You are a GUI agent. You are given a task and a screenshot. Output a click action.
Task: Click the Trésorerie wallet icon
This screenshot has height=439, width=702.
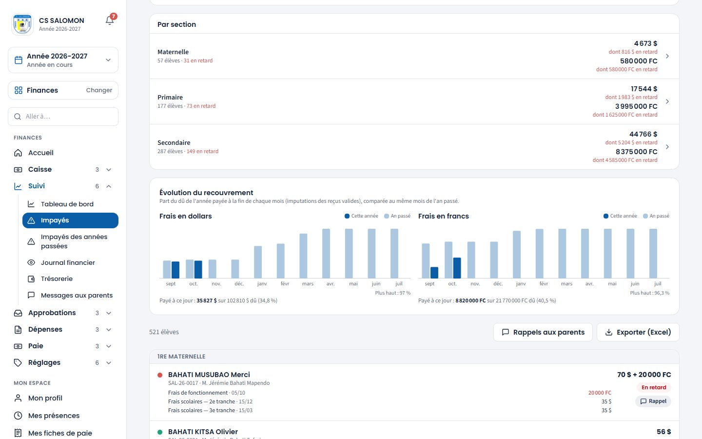tap(31, 279)
